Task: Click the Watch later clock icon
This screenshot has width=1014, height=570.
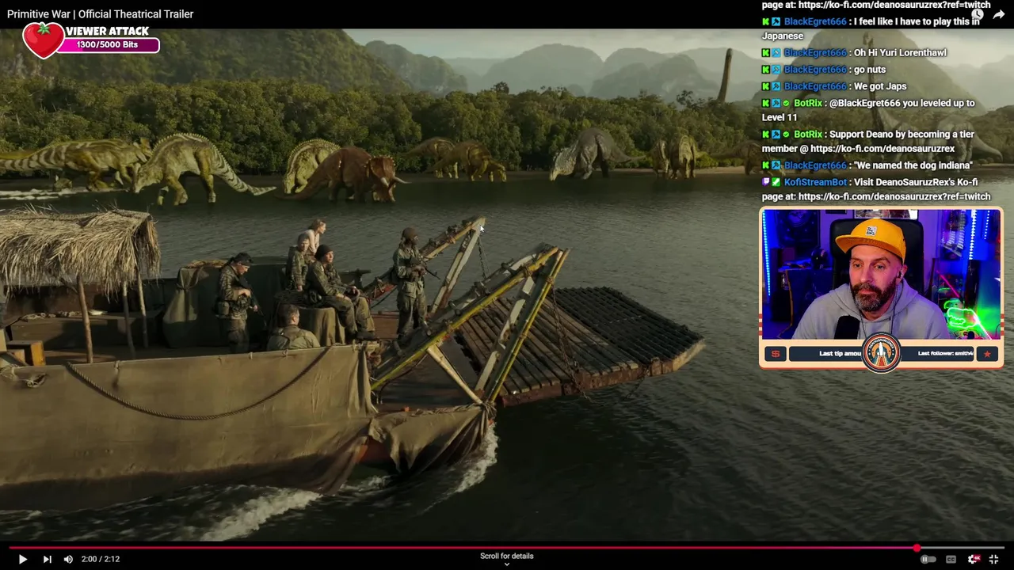Action: tap(978, 14)
